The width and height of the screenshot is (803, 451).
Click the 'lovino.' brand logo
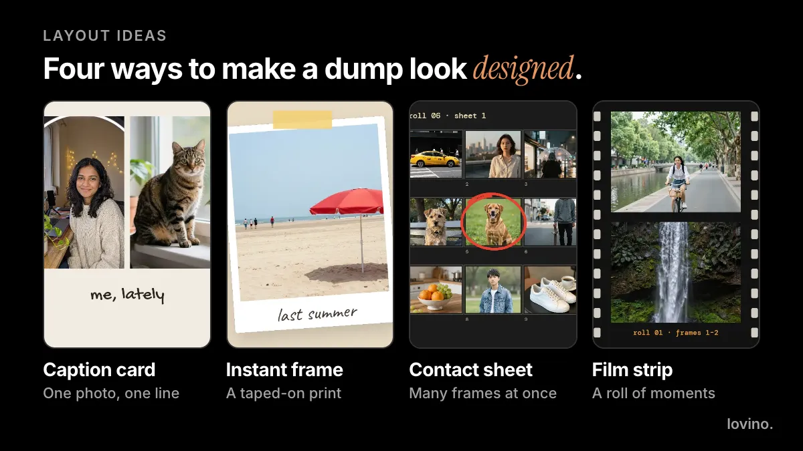click(x=749, y=424)
